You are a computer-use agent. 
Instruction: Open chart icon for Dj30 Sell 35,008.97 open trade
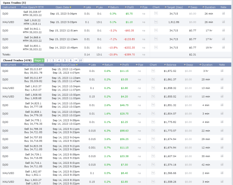point(156,13)
